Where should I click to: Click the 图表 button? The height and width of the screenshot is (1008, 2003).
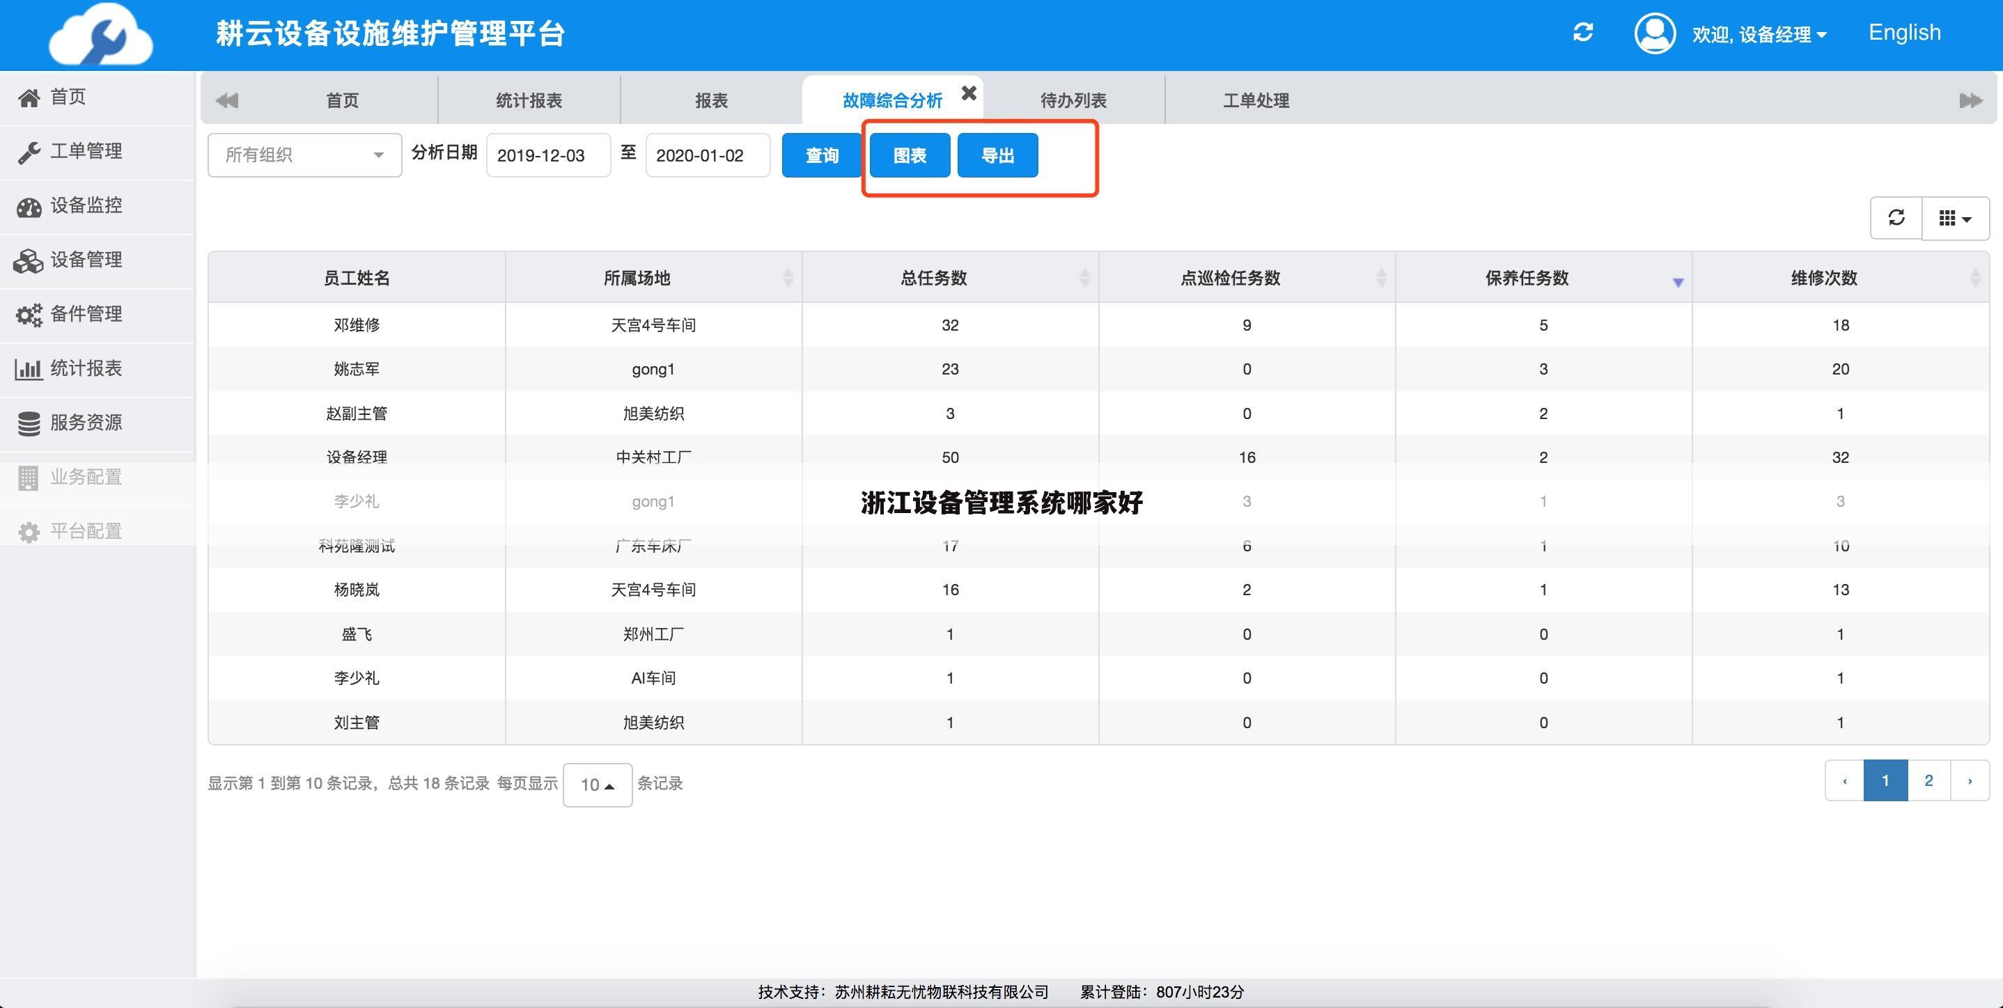(x=910, y=155)
